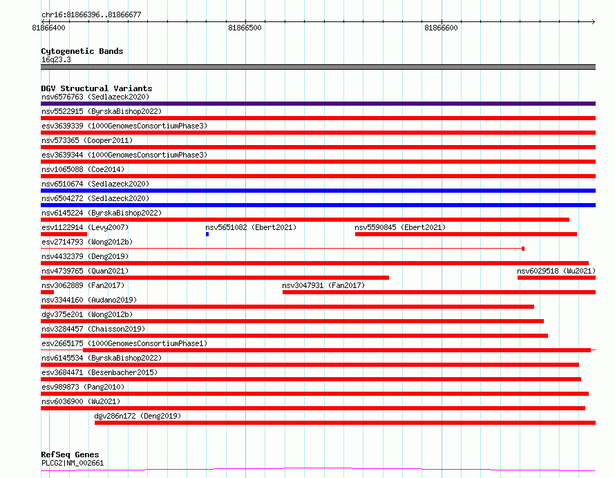The height and width of the screenshot is (478, 615).
Task: Select nsv3344160 (Audano2019) label
Action: 89,300
